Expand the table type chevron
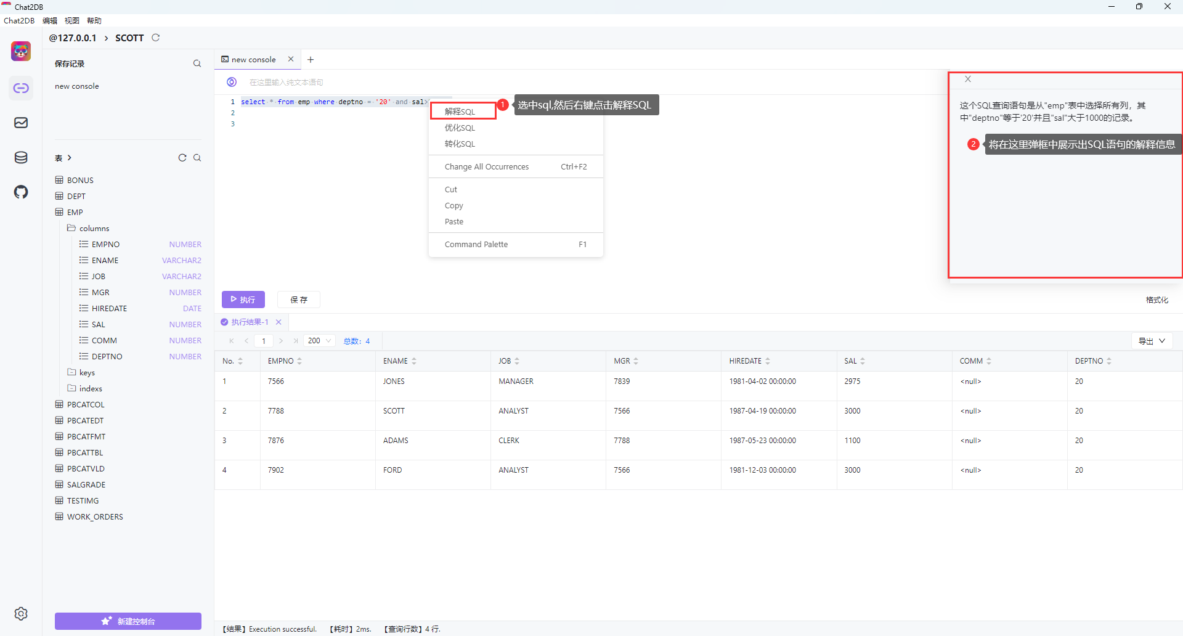Viewport: 1183px width, 636px height. point(70,158)
